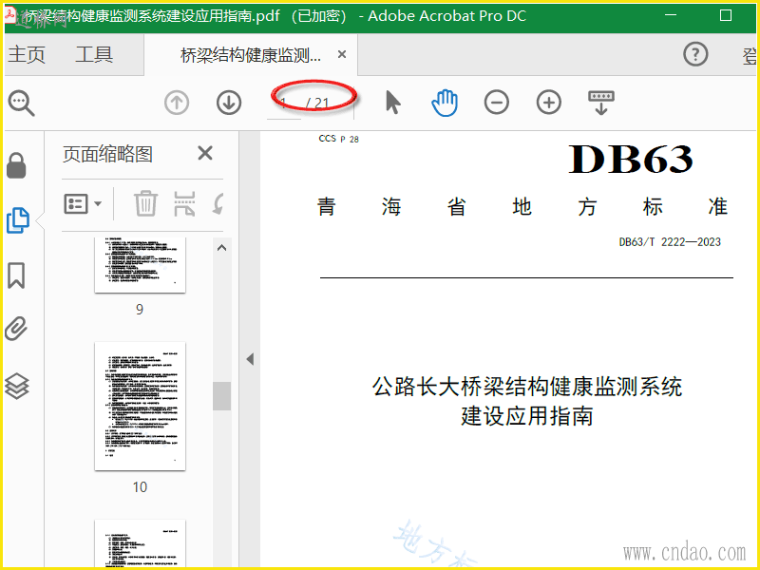
Task: Click the thumbnail scrollbar up arrow
Action: (222, 248)
